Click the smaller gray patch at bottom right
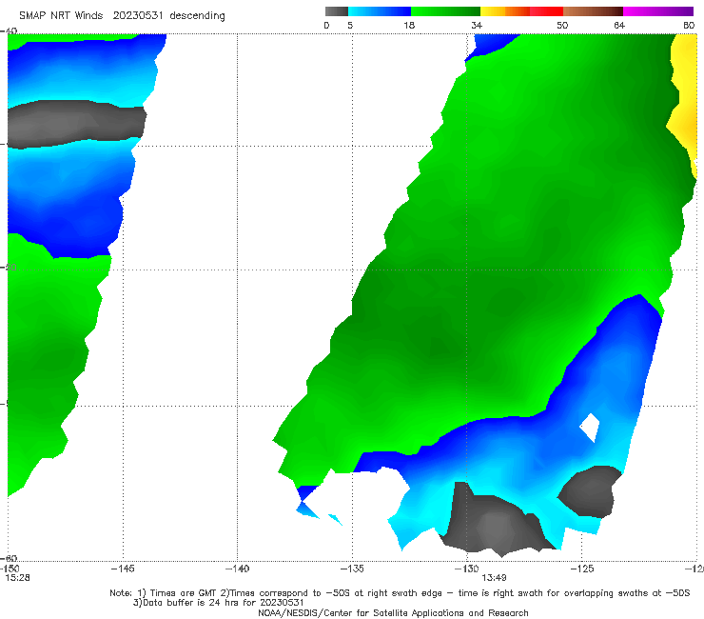Viewport: 704px width, 619px height. [591, 491]
